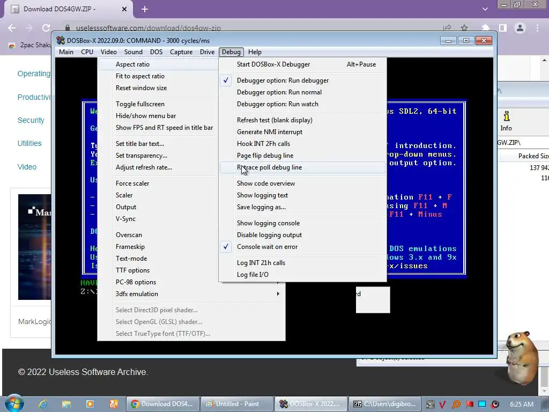Select Debugger option: Run watch
Screen dimensions: 549x412
303,104
